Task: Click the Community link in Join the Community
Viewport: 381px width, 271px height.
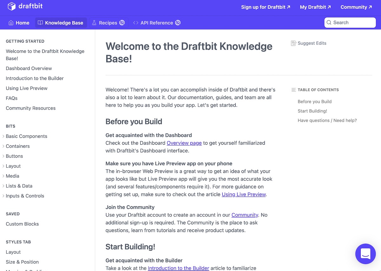Action: (x=245, y=215)
